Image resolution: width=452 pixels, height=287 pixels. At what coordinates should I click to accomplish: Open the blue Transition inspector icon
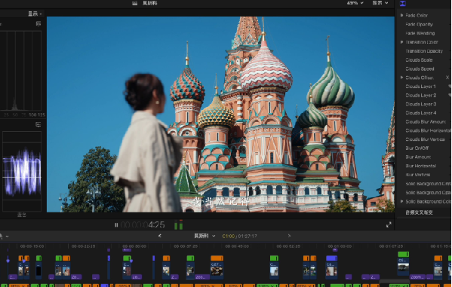point(403,3)
